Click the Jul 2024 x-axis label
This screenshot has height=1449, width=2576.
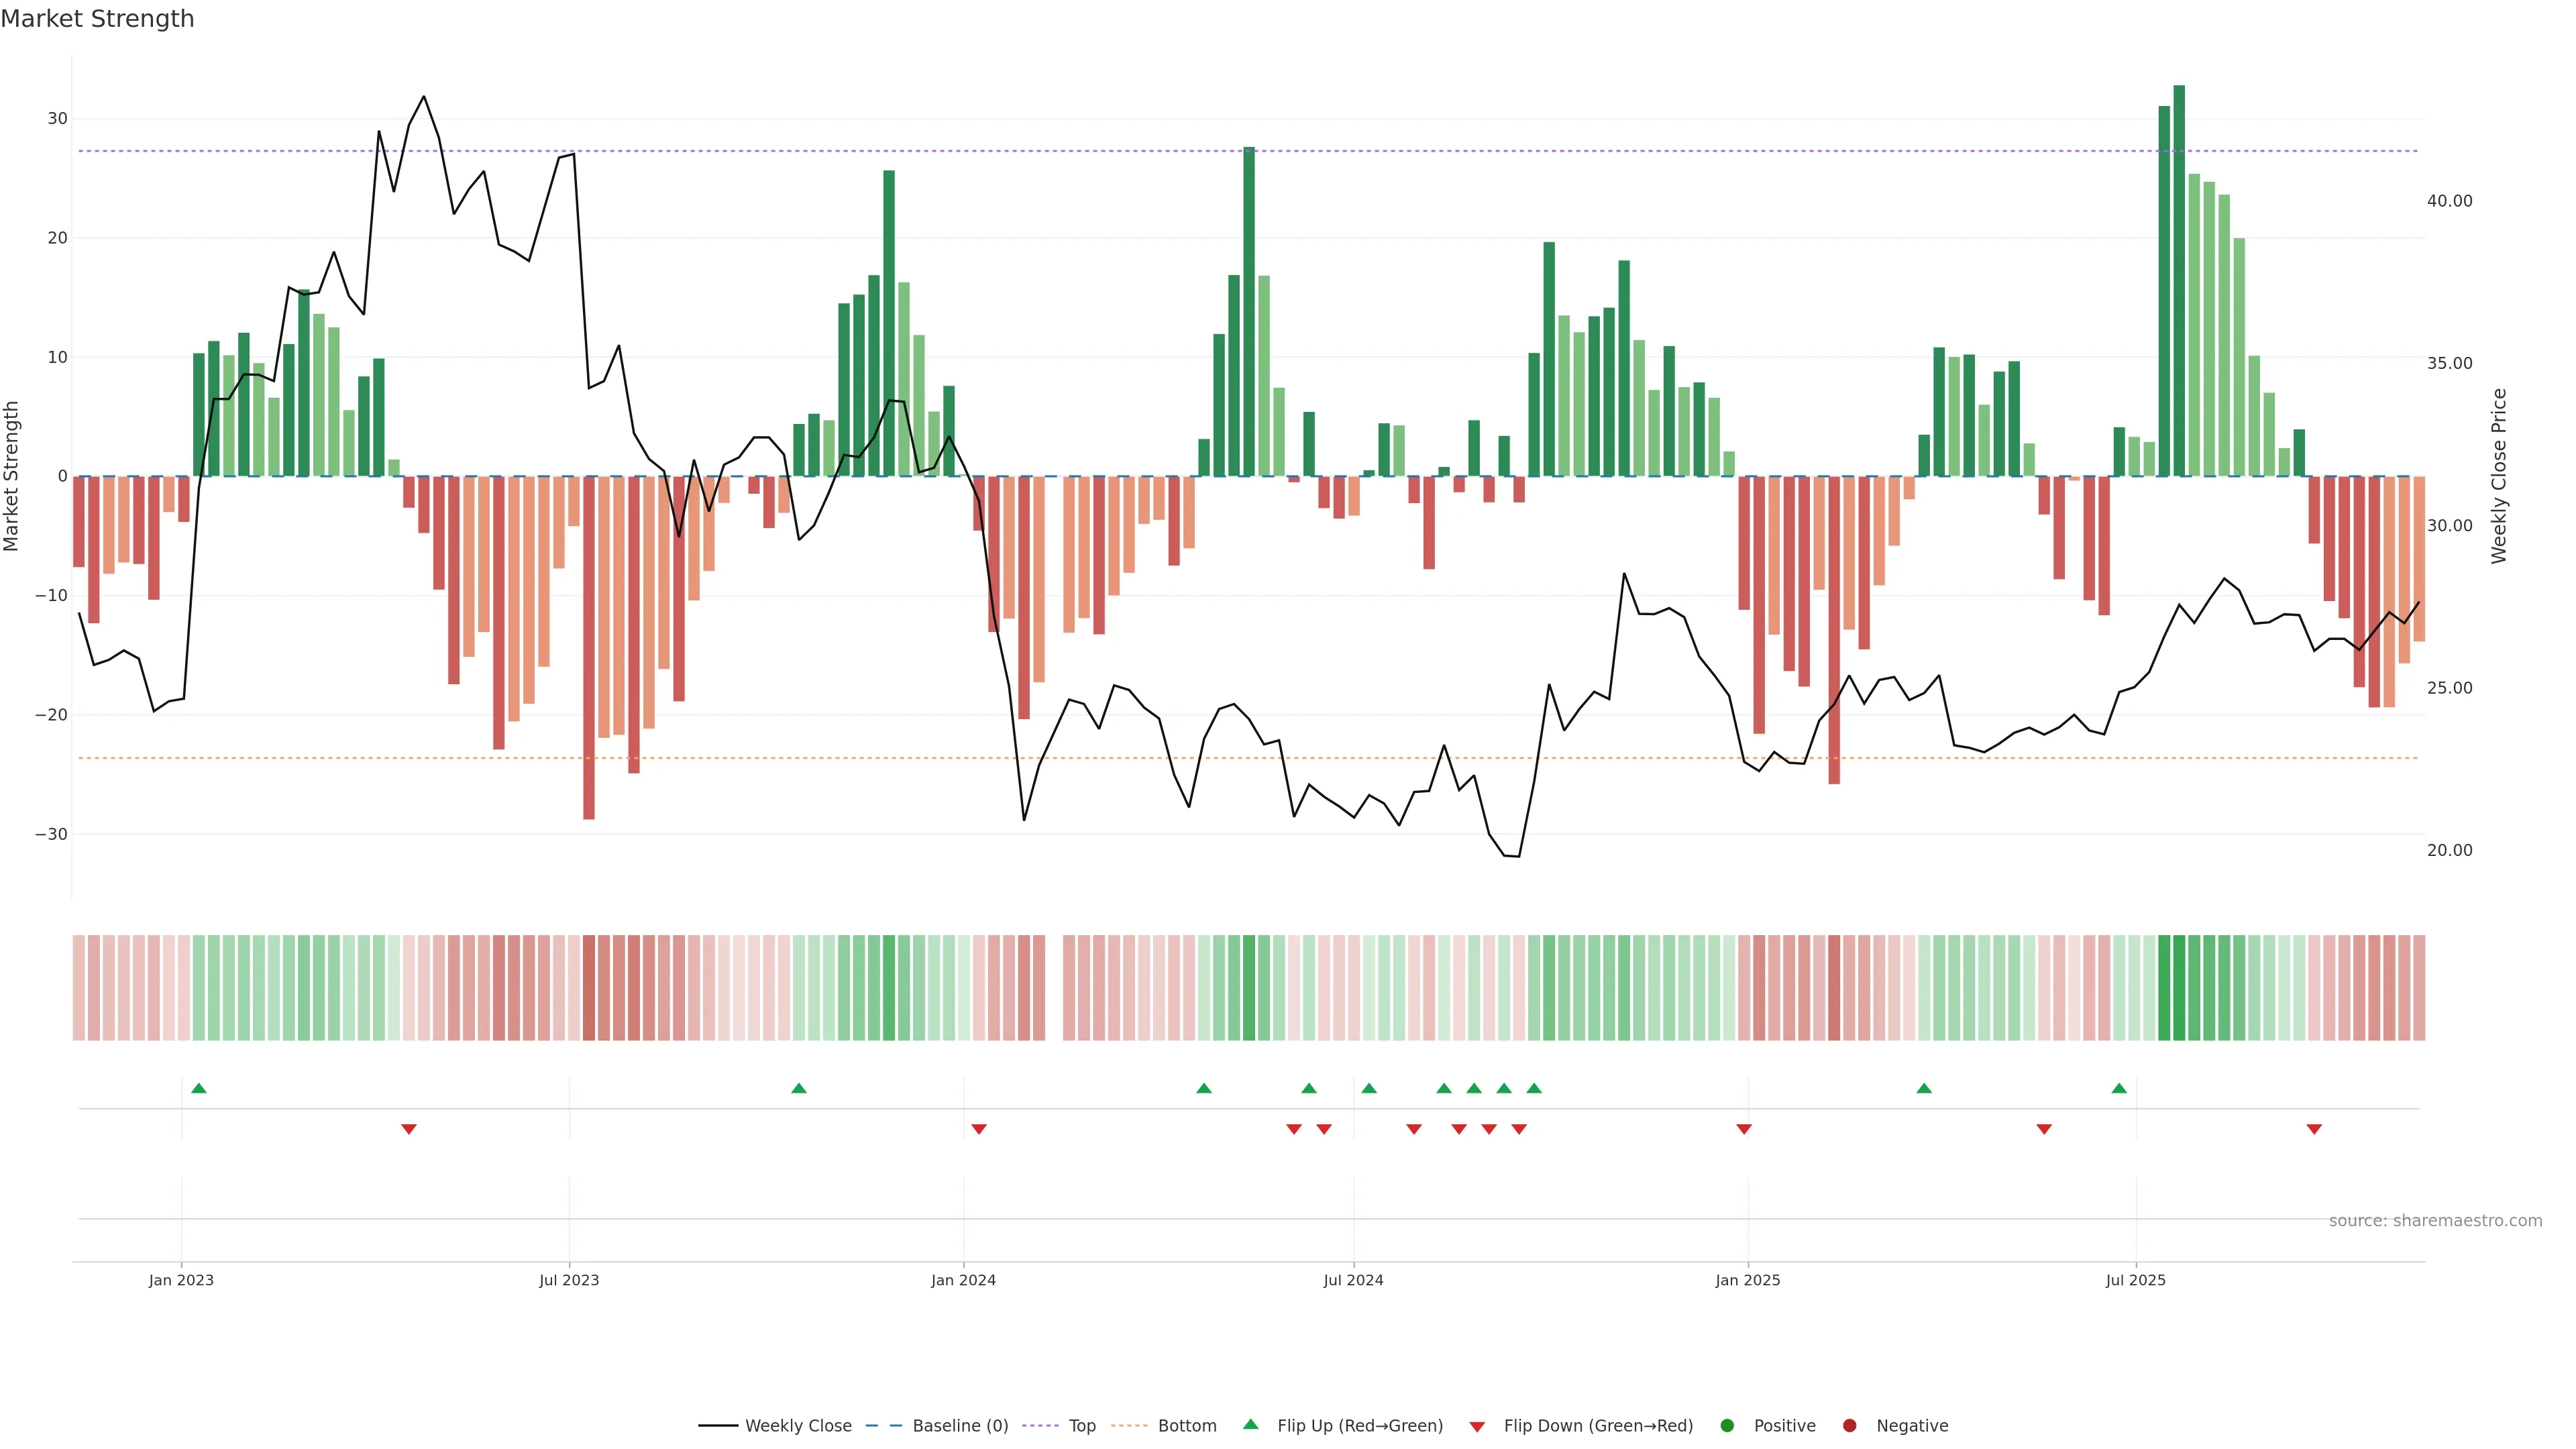click(x=1353, y=1280)
